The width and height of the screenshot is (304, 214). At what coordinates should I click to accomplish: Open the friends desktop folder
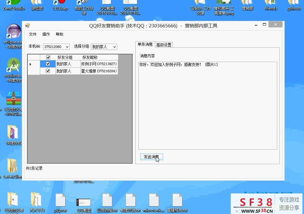[x=271, y=5]
